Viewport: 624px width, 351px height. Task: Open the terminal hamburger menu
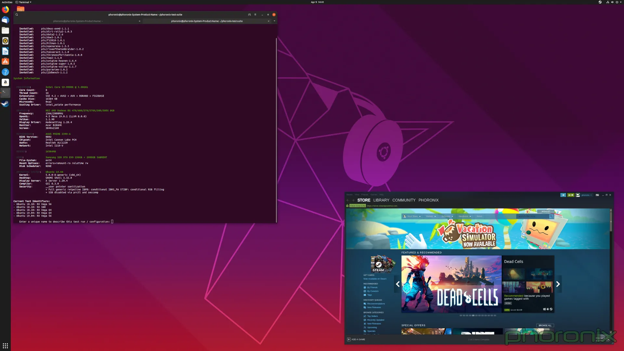coord(255,15)
